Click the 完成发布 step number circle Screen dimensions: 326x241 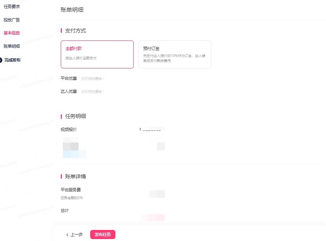1,60
